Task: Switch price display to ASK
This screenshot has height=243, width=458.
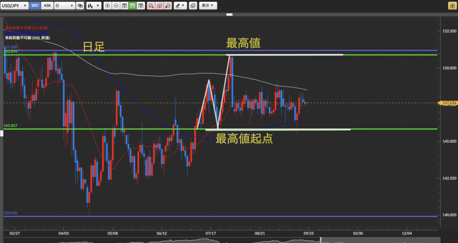Action: [47, 6]
